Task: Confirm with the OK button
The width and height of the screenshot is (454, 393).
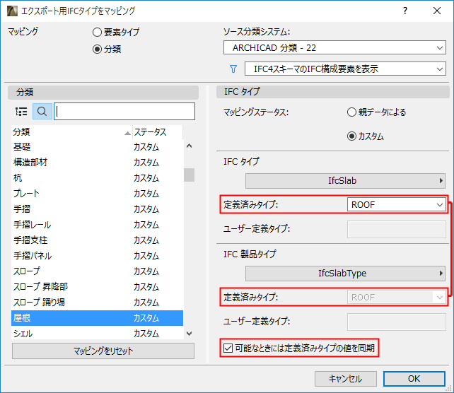Action: pos(414,379)
